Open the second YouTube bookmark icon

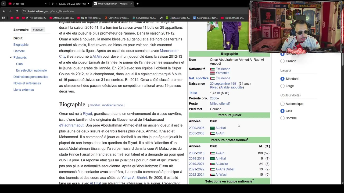tap(18, 18)
